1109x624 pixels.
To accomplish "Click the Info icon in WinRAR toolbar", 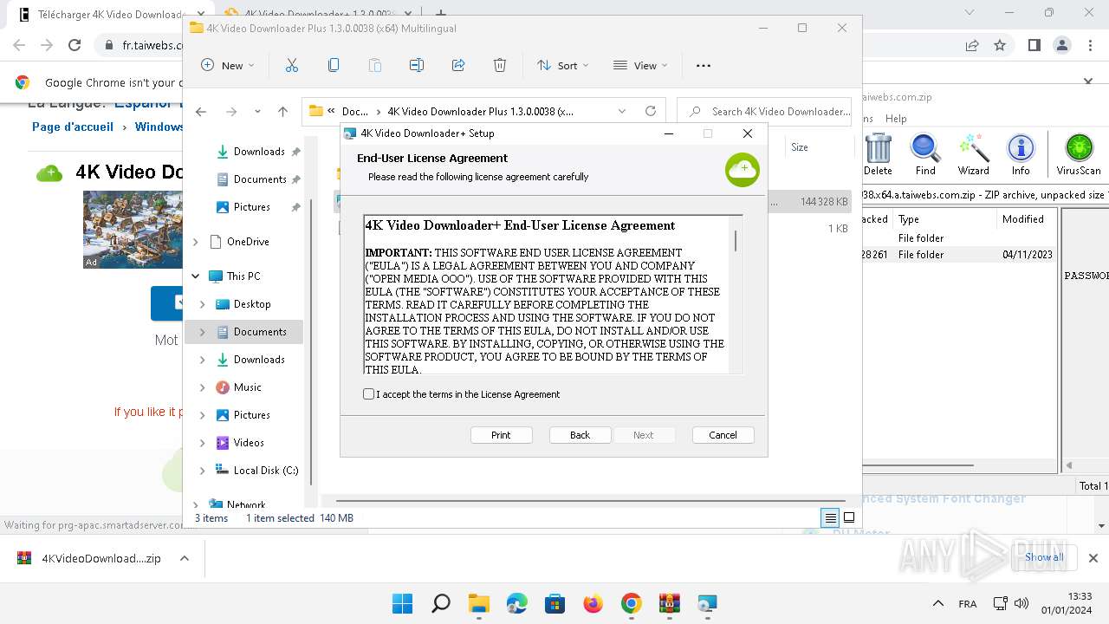I will [1021, 154].
